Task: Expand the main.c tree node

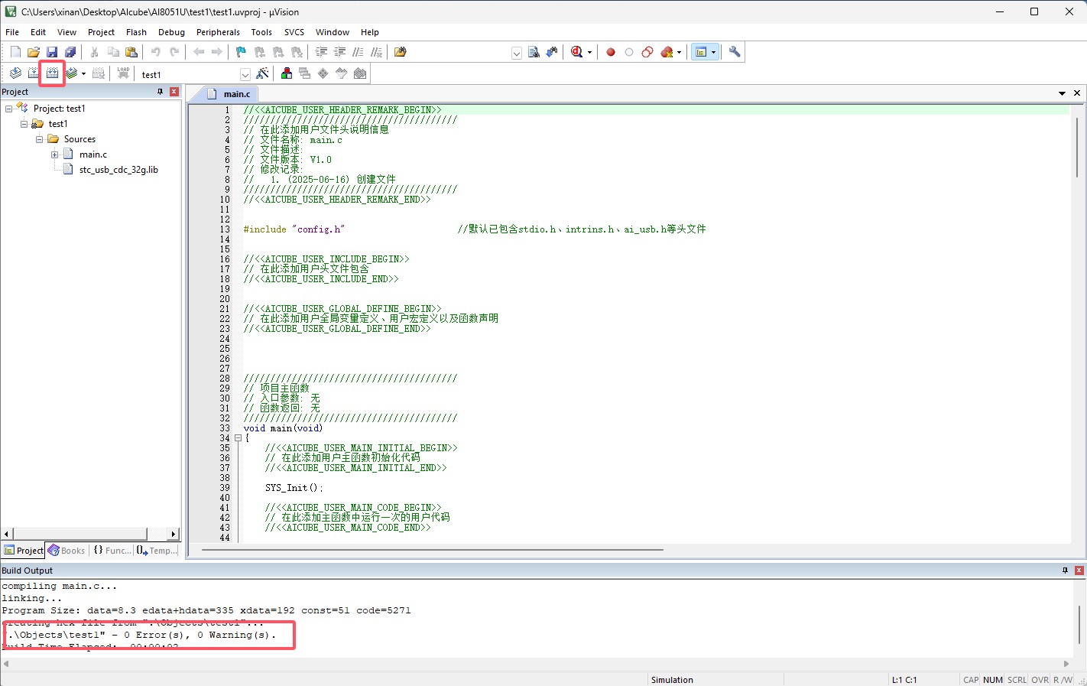Action: click(x=54, y=154)
